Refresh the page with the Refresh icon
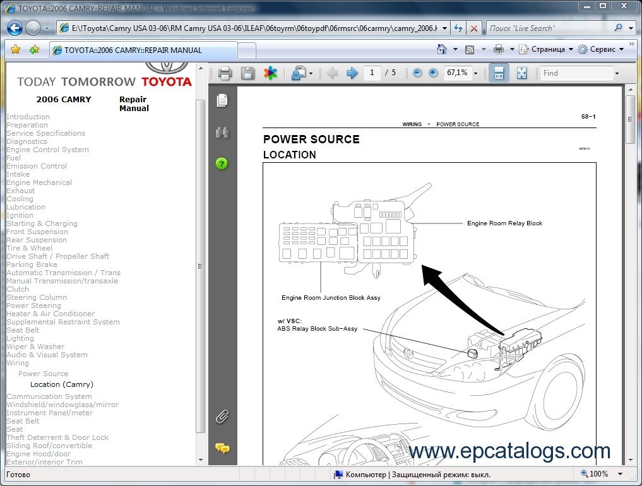Viewport: 642px width, 486px height. [x=458, y=28]
